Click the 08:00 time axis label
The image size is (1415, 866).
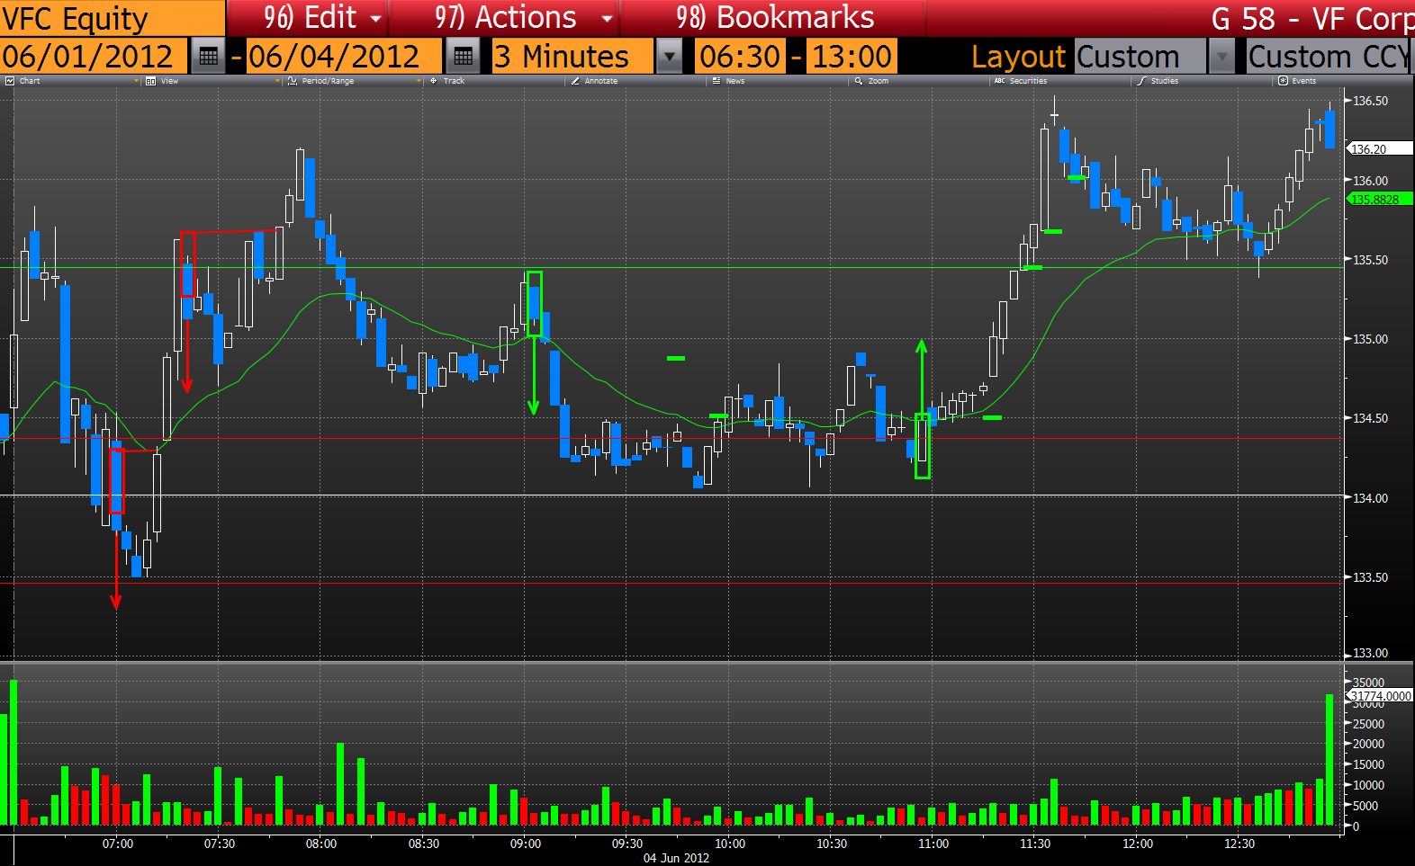[321, 844]
